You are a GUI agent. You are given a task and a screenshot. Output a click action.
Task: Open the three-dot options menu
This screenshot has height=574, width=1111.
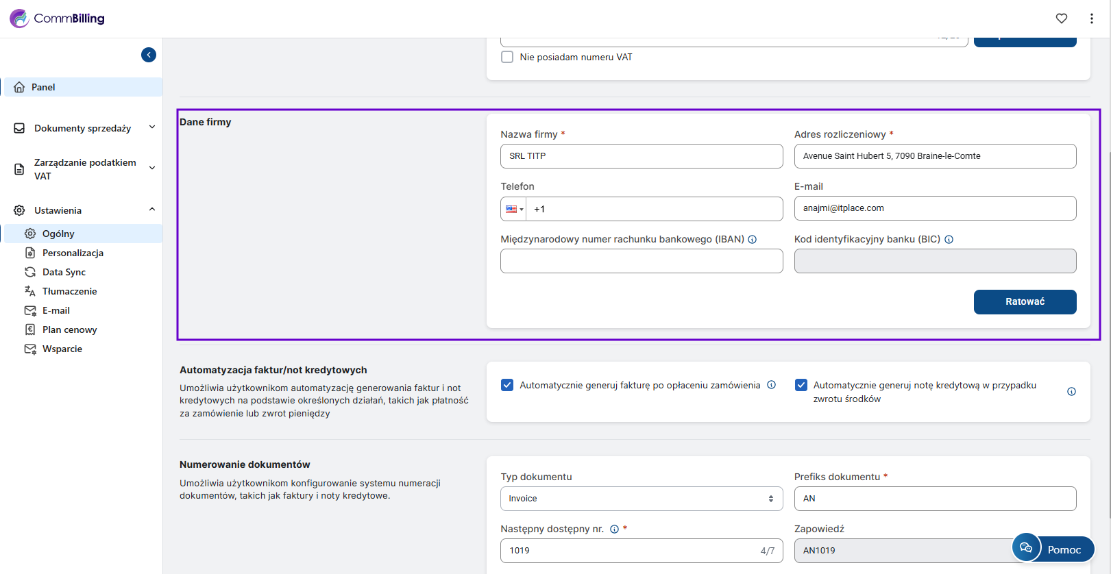(1091, 18)
